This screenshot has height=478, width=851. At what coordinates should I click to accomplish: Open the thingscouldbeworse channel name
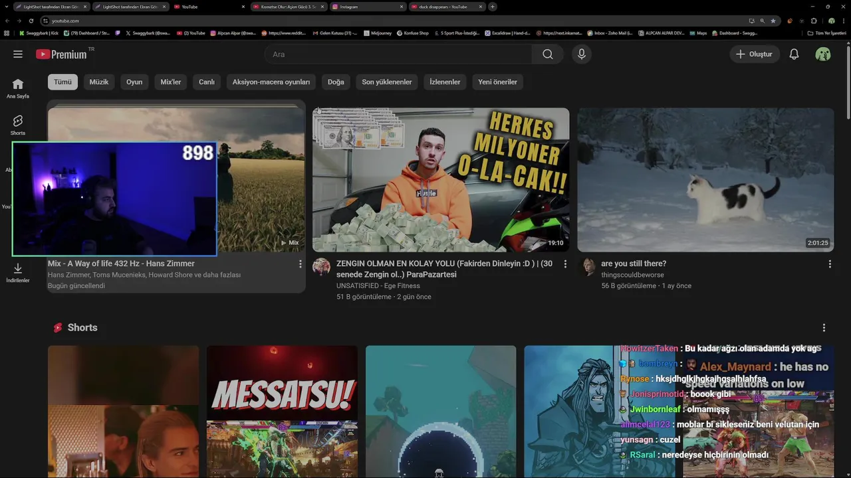[632, 275]
